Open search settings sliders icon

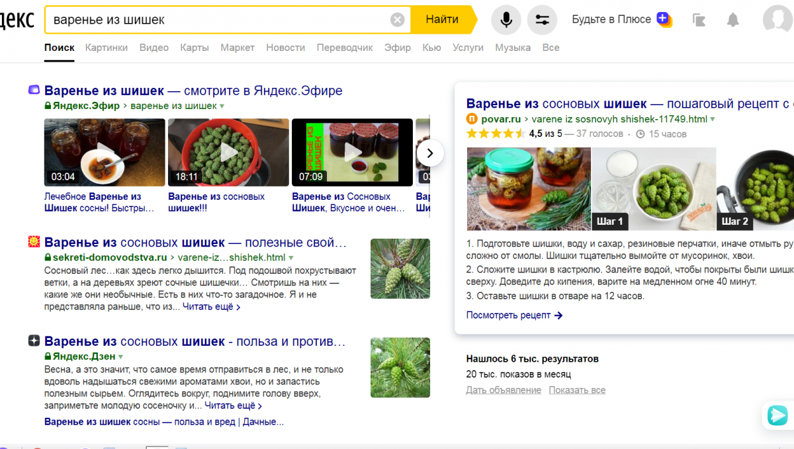click(x=542, y=20)
